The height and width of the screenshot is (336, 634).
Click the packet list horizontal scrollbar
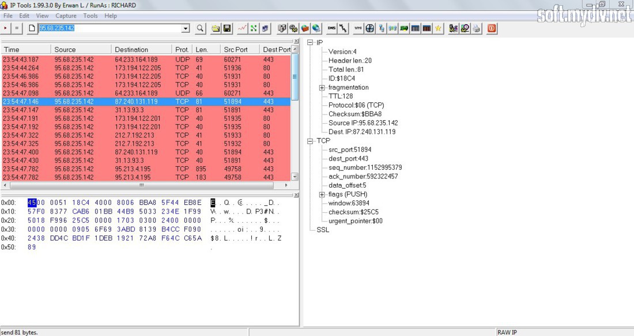pyautogui.click(x=142, y=185)
